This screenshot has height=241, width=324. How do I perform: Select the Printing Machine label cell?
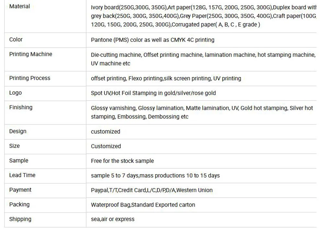(30, 54)
